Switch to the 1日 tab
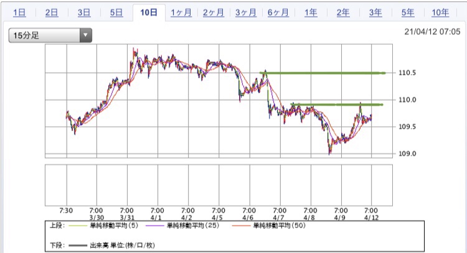Image resolution: width=467 pixels, height=253 pixels. coord(20,12)
